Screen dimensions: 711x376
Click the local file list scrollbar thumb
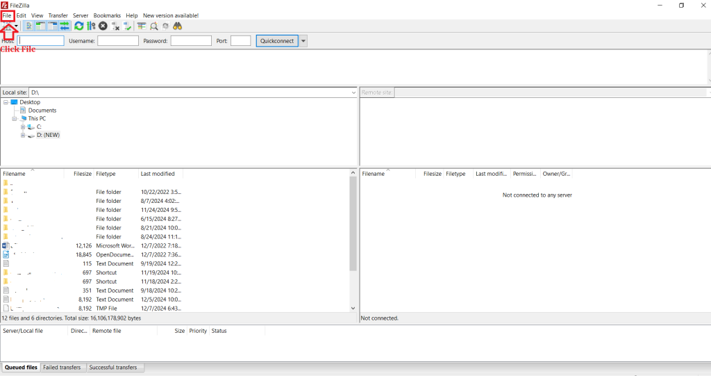click(x=353, y=224)
